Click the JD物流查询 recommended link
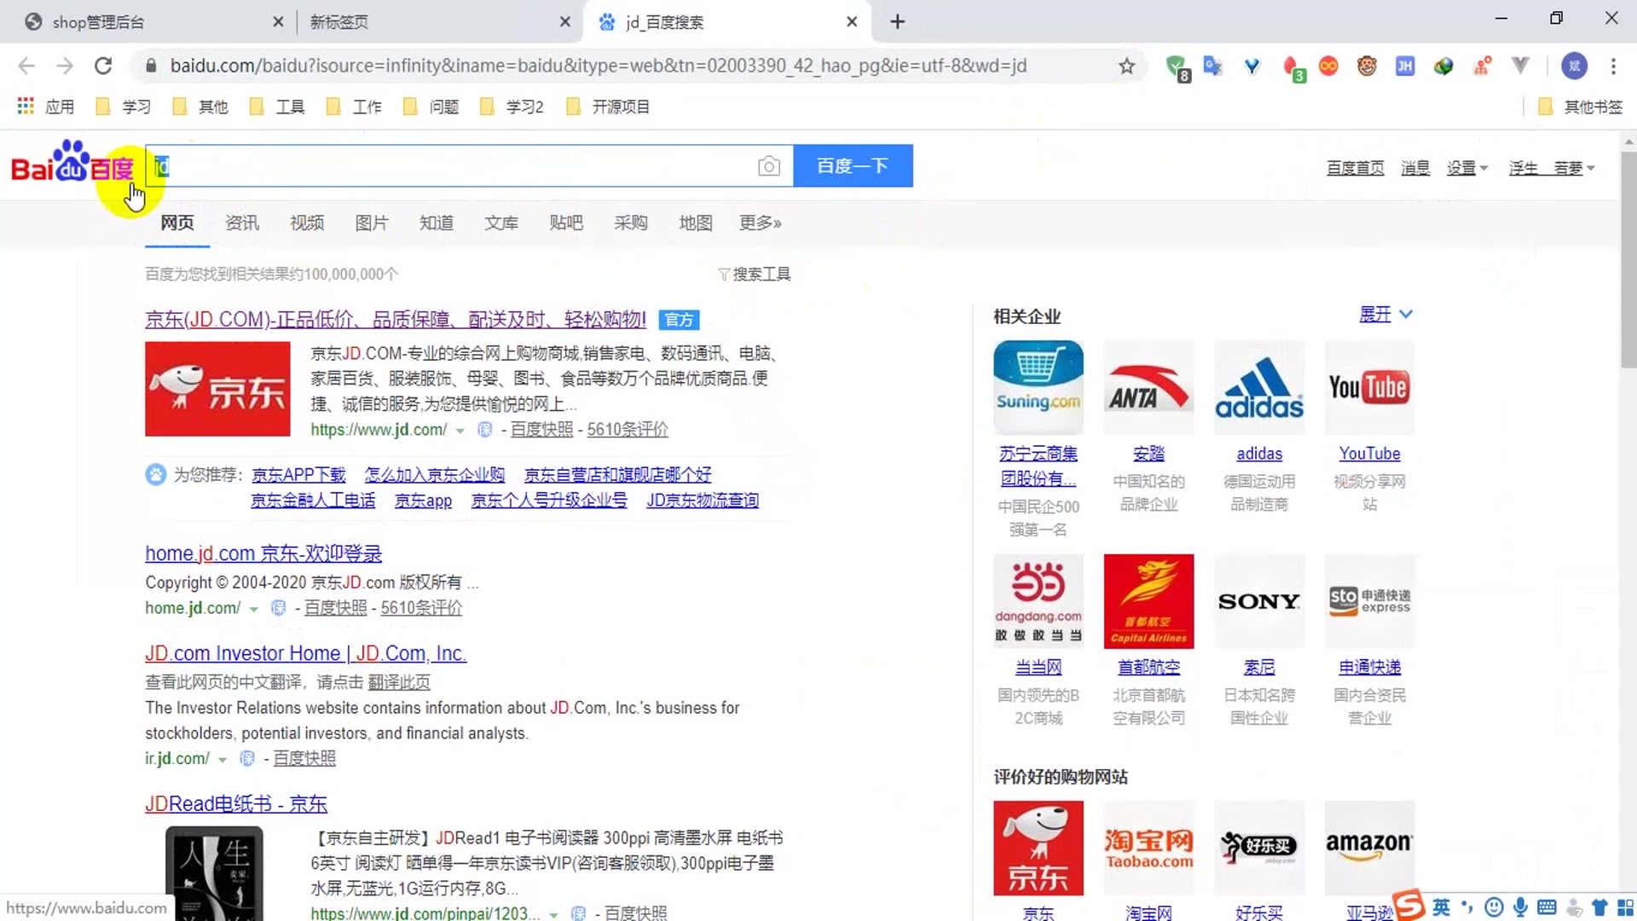This screenshot has height=921, width=1637. click(703, 501)
